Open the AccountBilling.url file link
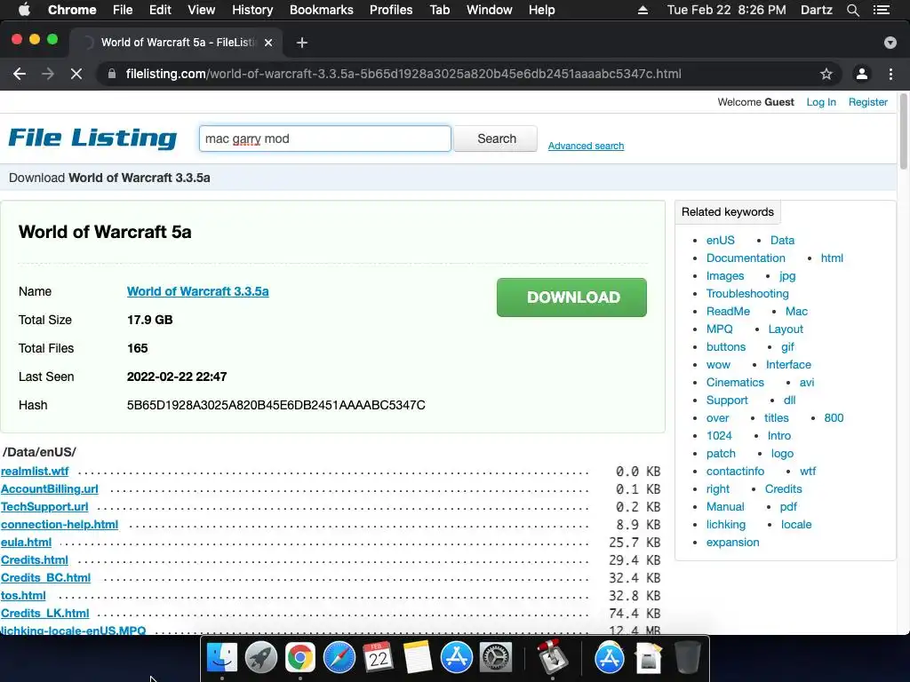This screenshot has width=910, height=682. click(x=50, y=489)
